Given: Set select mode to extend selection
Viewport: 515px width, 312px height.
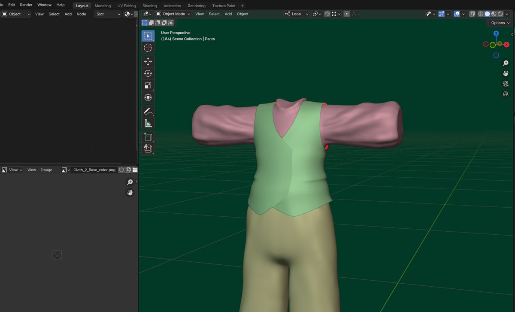Looking at the screenshot, I should (151, 23).
